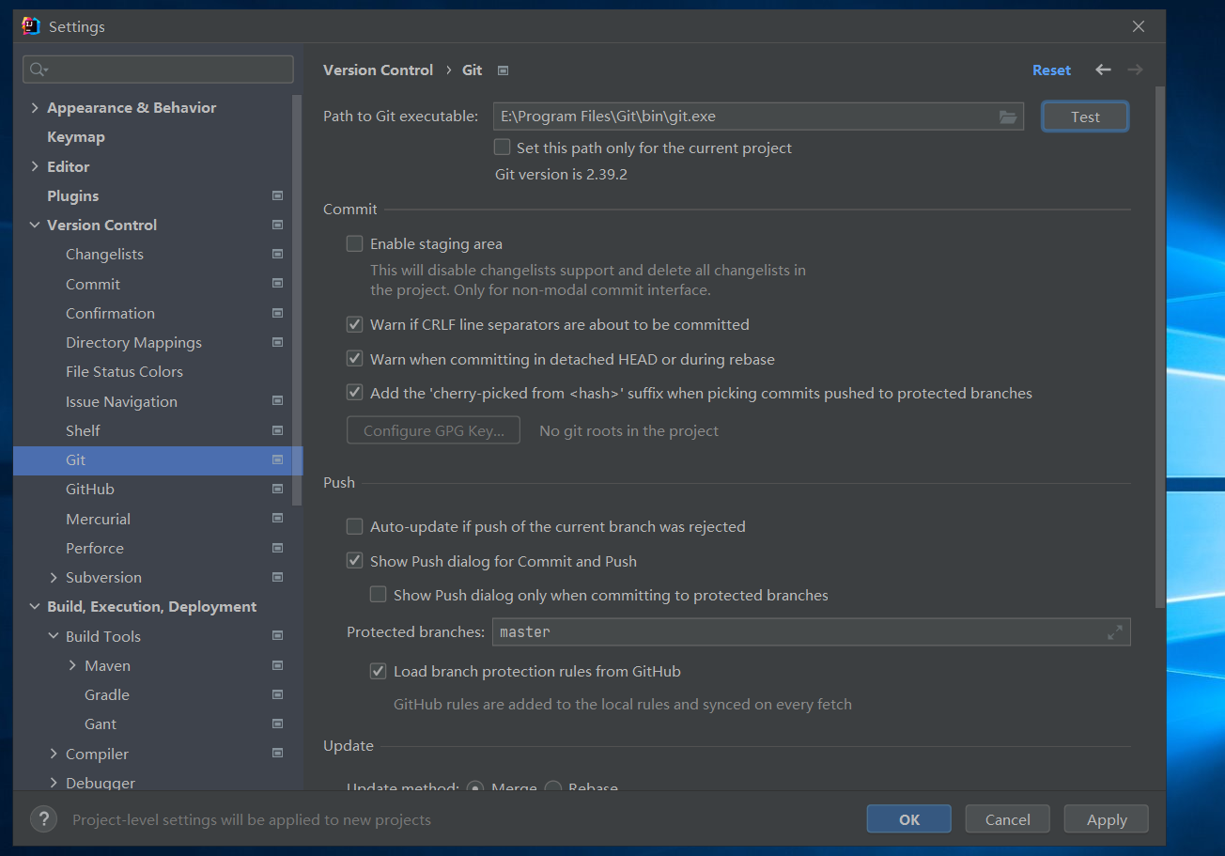This screenshot has width=1225, height=856.
Task: Click the Apply button
Action: [x=1107, y=819]
